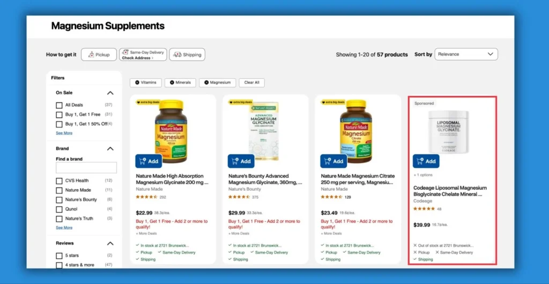Screen dimensions: 549x284
Task: Check the Nature's Bounty brand checkbox
Action: [x=59, y=200]
